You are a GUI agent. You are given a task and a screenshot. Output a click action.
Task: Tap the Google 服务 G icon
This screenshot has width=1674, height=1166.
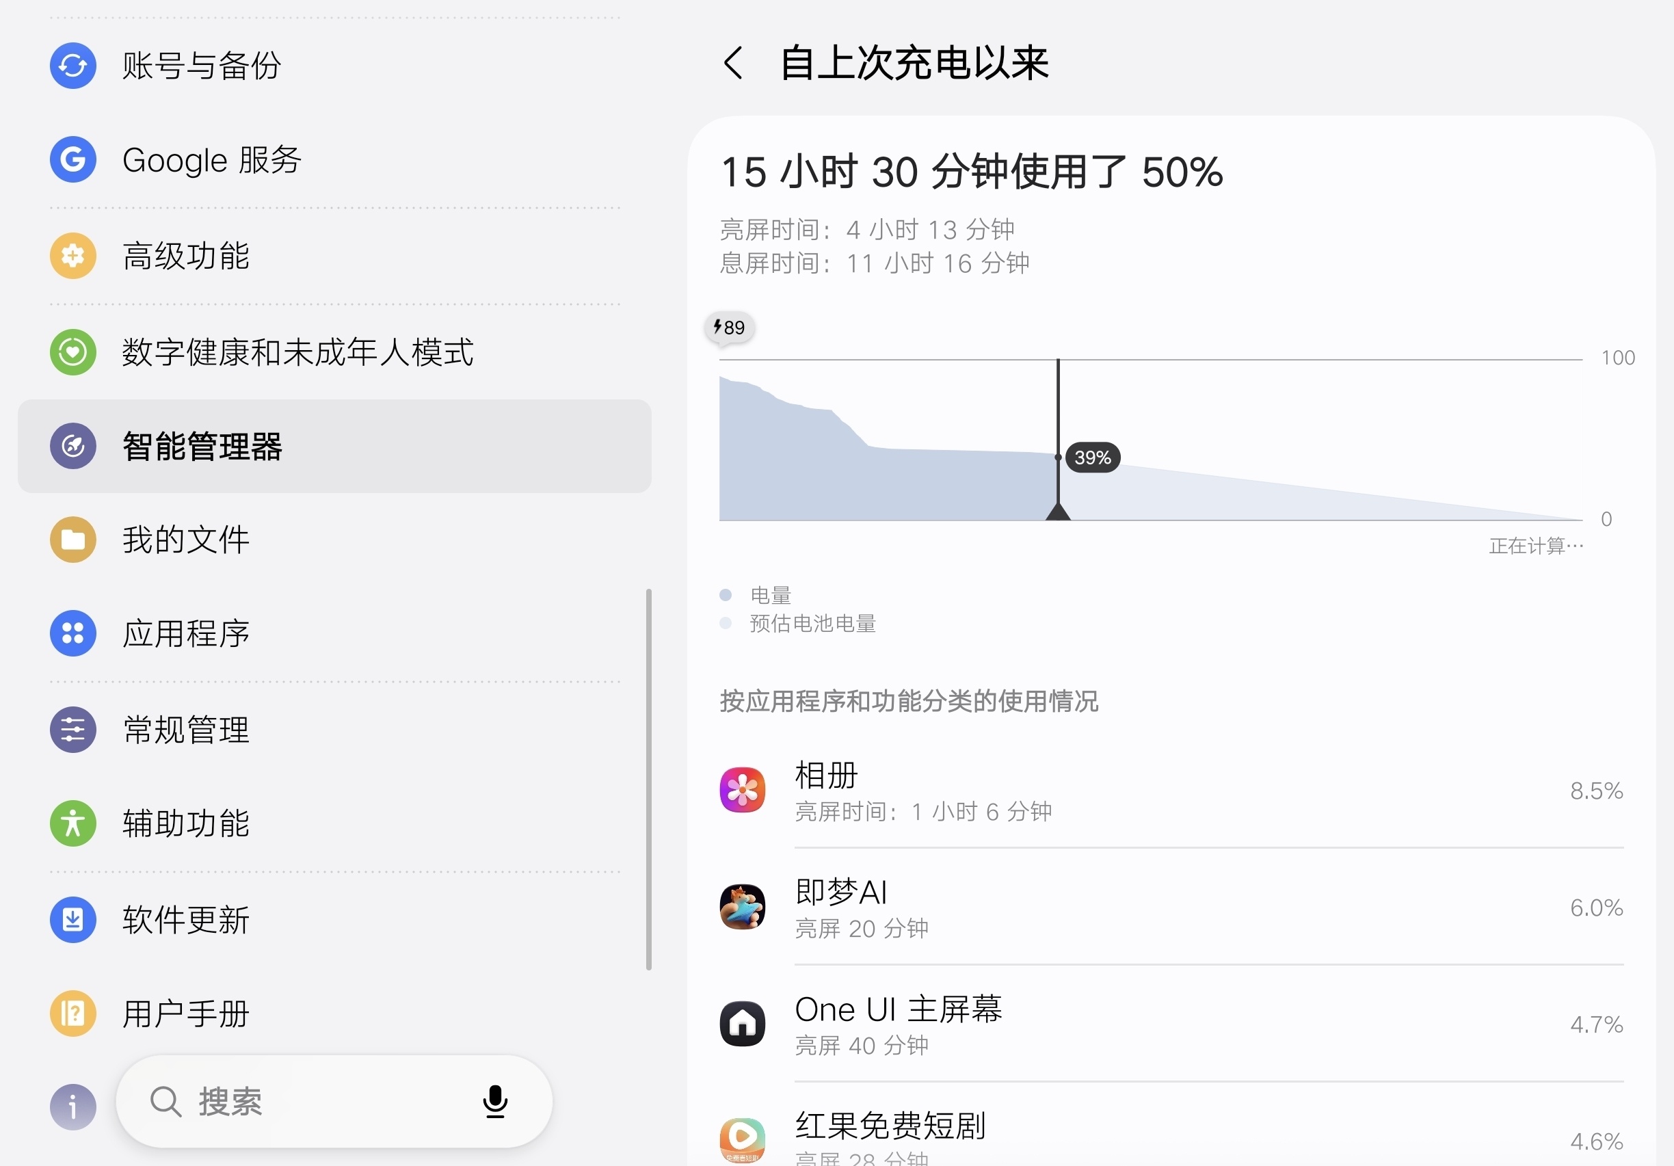click(x=73, y=160)
